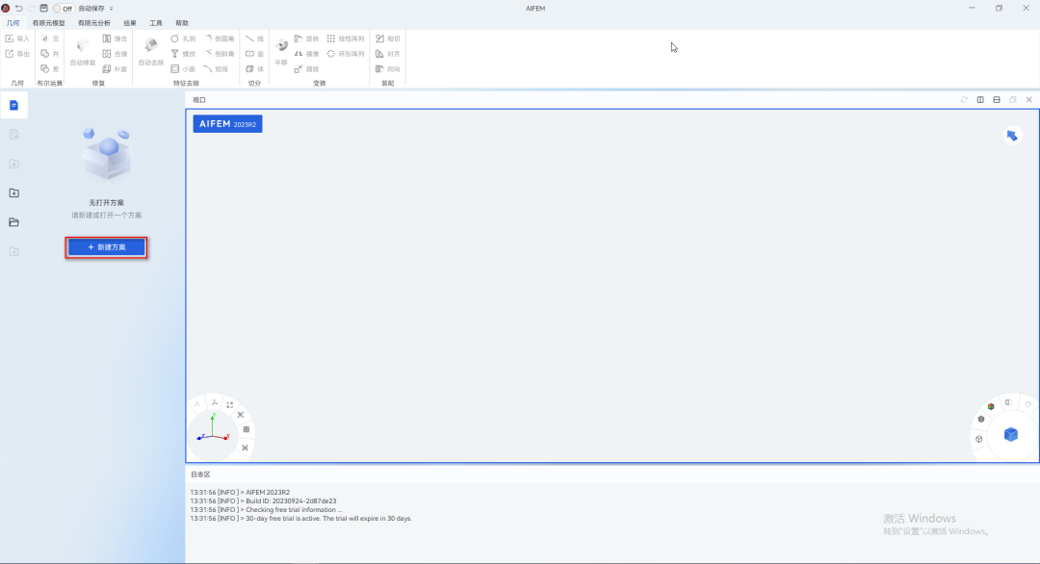Image resolution: width=1040 pixels, height=564 pixels.
Task: Click the 面 split by face tool
Action: pyautogui.click(x=254, y=54)
